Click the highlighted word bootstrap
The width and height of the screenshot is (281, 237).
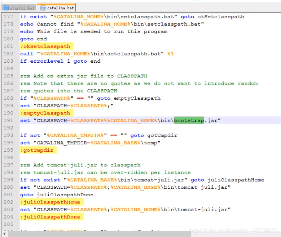[x=189, y=120]
